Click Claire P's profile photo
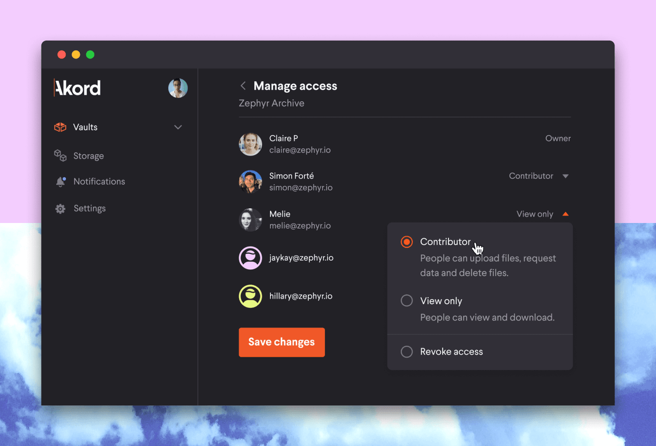The width and height of the screenshot is (656, 446). [250, 144]
